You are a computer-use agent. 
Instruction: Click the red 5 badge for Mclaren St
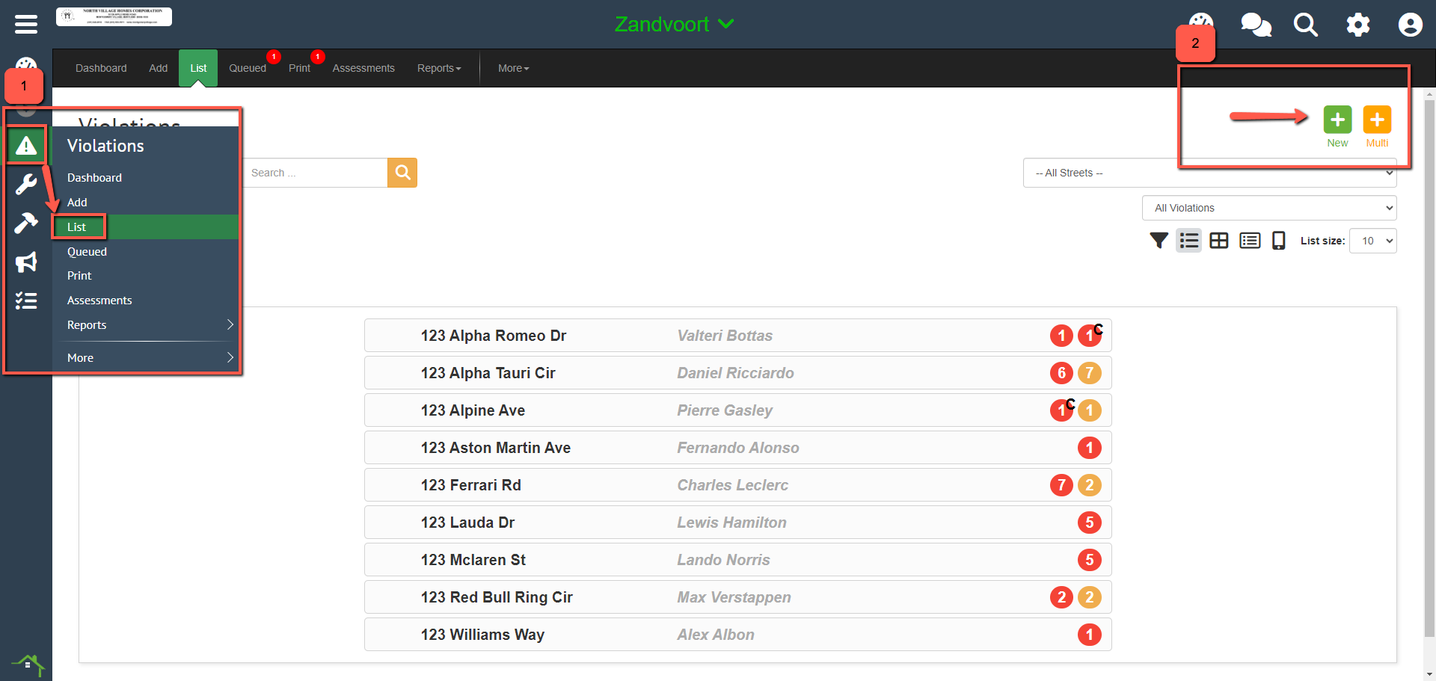[1090, 560]
